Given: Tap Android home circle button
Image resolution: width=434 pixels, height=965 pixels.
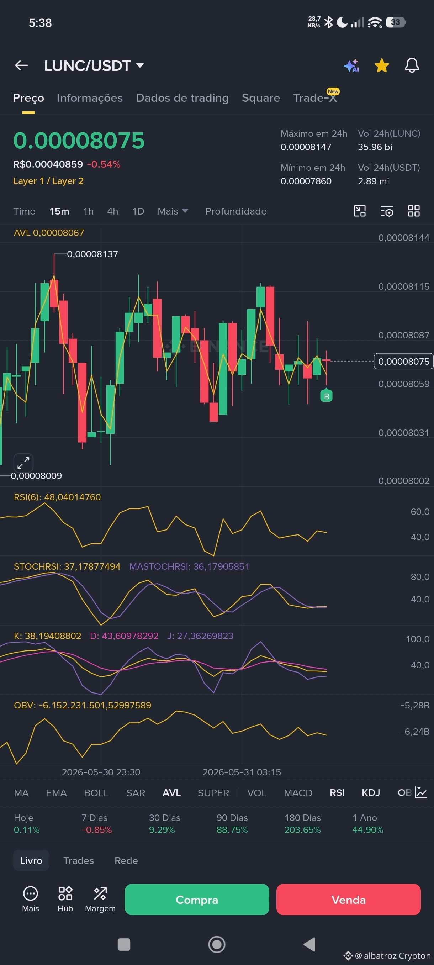Looking at the screenshot, I should coord(217,944).
